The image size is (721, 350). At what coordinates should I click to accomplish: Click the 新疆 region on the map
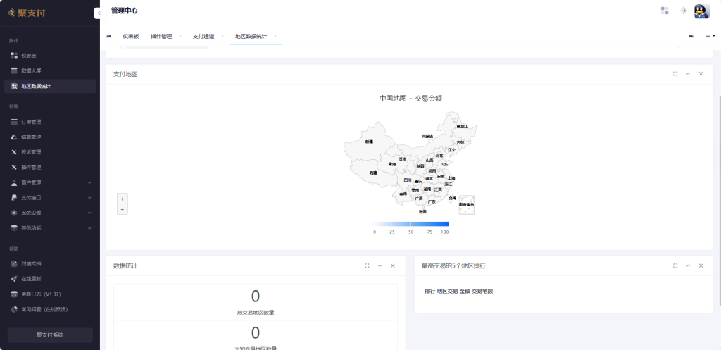369,142
